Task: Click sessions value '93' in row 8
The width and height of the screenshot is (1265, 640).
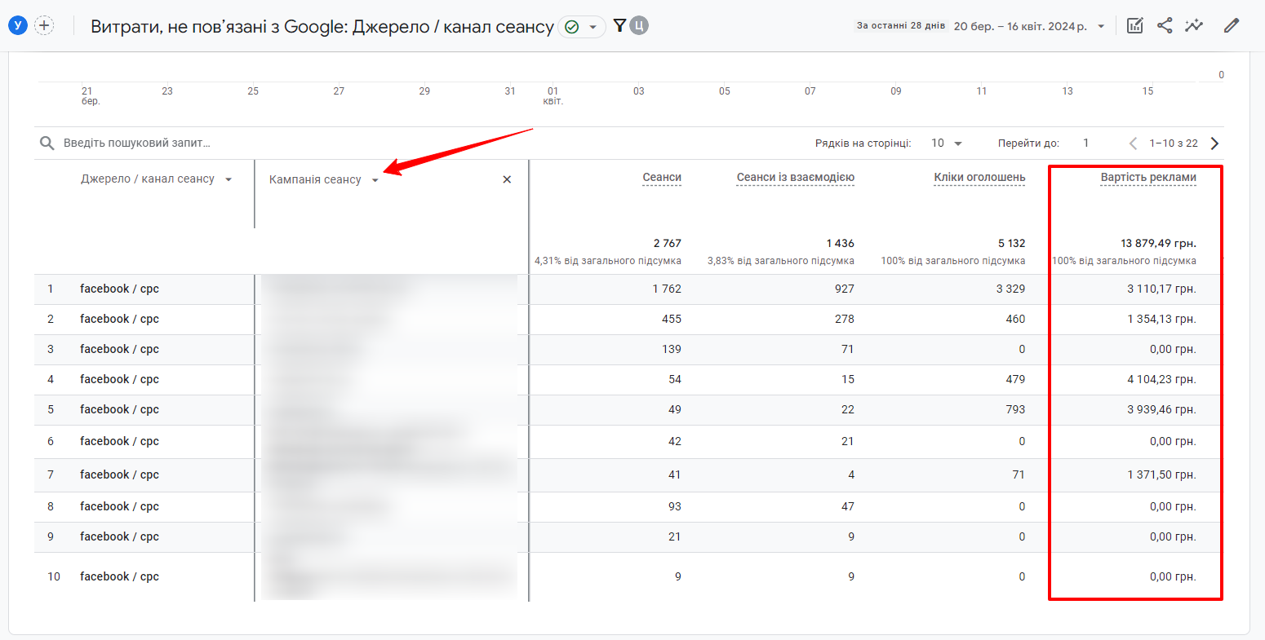Action: [x=674, y=506]
